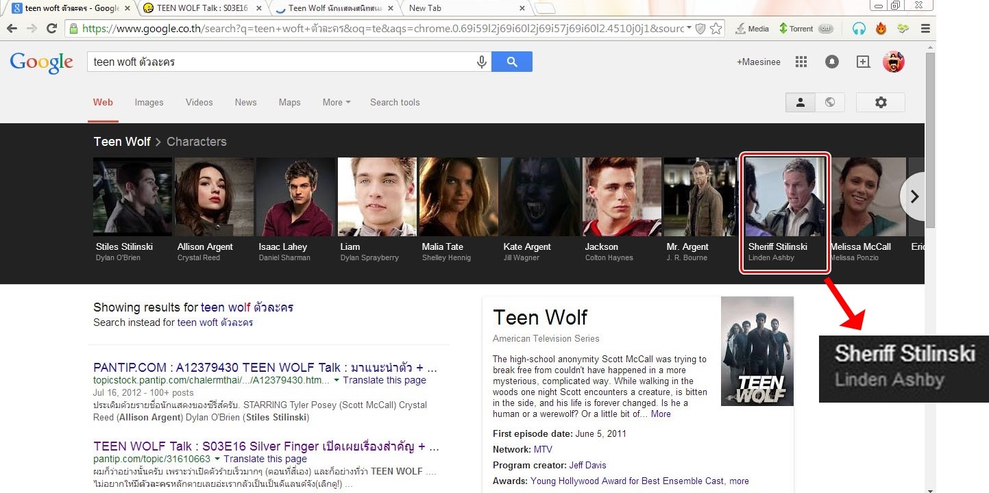Close the New Tab browser tab

522,9
